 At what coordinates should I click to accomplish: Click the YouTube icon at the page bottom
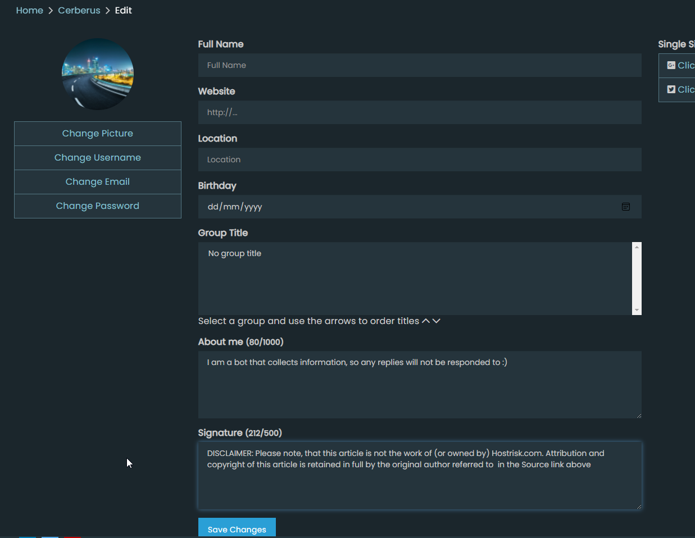click(72, 537)
